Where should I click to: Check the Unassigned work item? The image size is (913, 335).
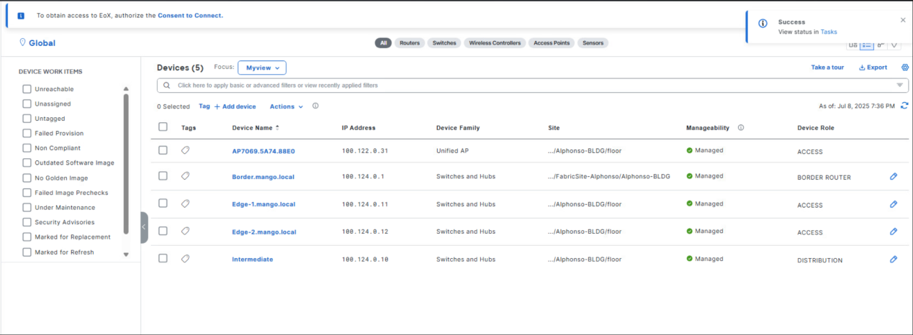pyautogui.click(x=27, y=104)
